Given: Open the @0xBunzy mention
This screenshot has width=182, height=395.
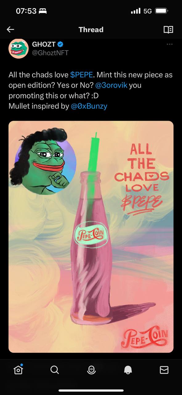Looking at the screenshot, I should point(89,106).
